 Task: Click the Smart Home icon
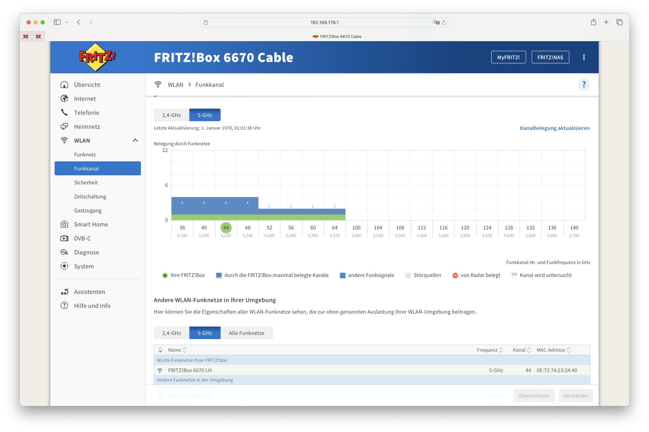[64, 224]
